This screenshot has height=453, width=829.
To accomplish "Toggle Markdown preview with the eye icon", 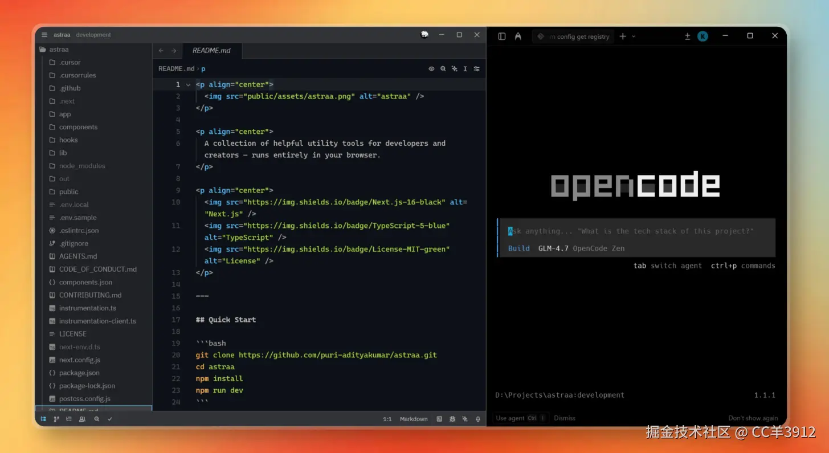I will tap(431, 68).
